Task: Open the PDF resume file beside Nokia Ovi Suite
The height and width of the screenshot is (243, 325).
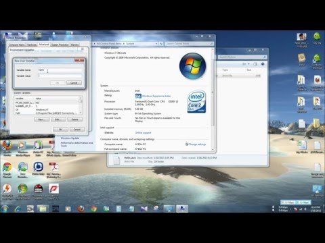Action: point(53,170)
